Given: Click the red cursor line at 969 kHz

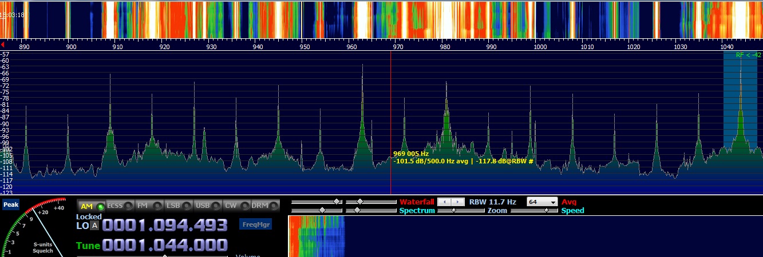Looking at the screenshot, I should click(x=391, y=123).
